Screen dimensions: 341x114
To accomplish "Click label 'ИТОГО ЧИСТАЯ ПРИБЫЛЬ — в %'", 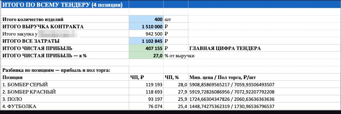I will (44, 56).
